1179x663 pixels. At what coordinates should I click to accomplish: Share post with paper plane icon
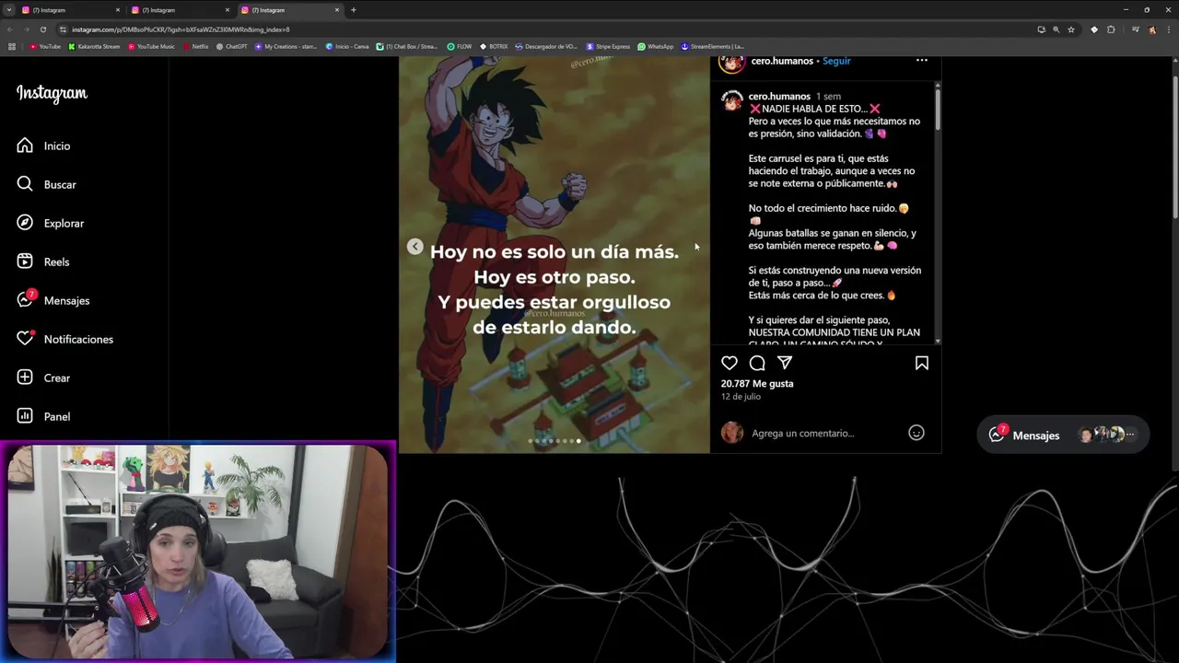click(785, 363)
